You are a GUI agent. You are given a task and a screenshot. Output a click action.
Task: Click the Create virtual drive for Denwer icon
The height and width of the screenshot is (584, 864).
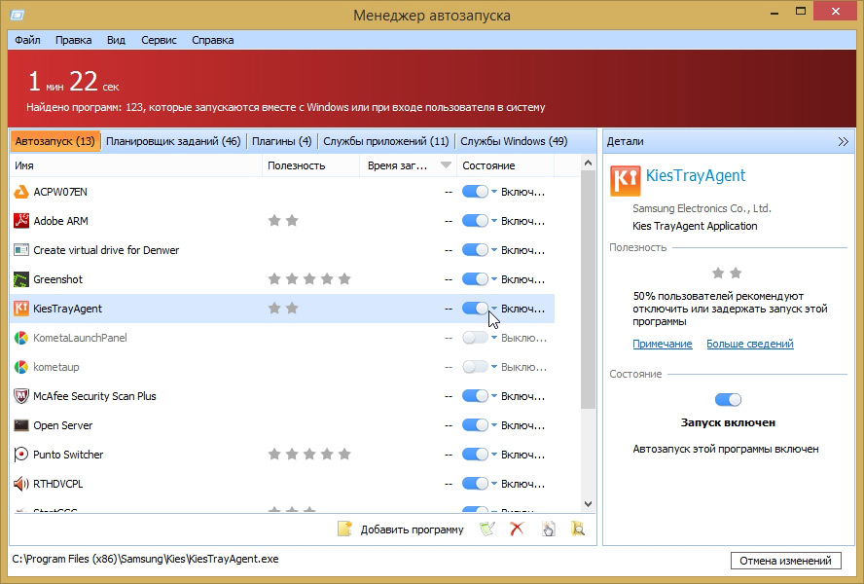21,250
